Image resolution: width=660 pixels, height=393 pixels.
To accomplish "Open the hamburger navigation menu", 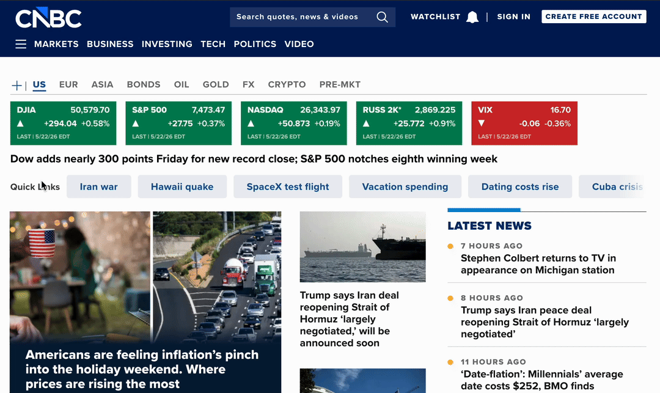I will pos(21,44).
